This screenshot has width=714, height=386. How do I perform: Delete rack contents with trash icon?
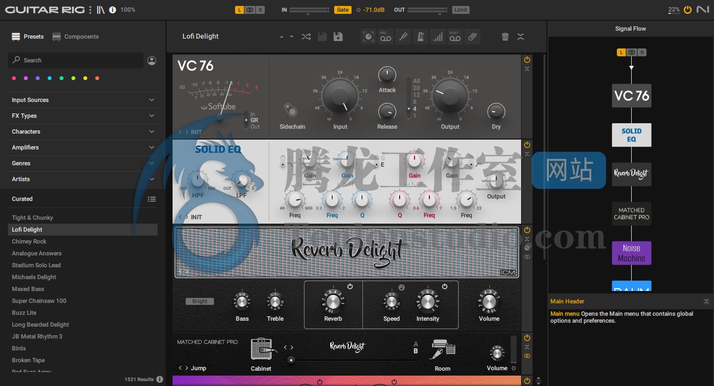[505, 37]
